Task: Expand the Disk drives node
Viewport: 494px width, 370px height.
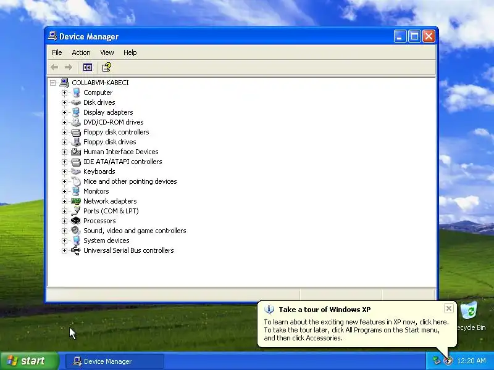Action: pyautogui.click(x=64, y=102)
